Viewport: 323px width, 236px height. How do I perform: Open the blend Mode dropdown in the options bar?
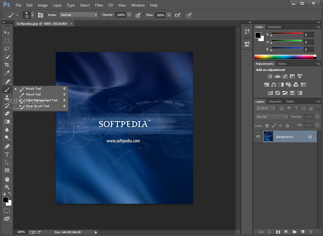79,15
